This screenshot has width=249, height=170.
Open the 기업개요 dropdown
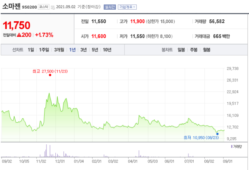pyautogui.click(x=127, y=7)
